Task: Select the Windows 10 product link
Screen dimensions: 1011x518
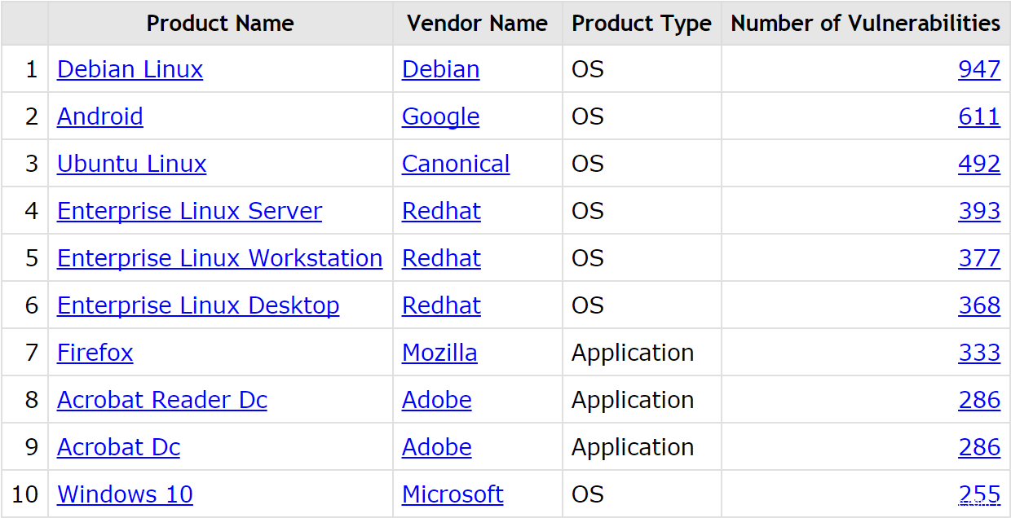Action: (125, 494)
